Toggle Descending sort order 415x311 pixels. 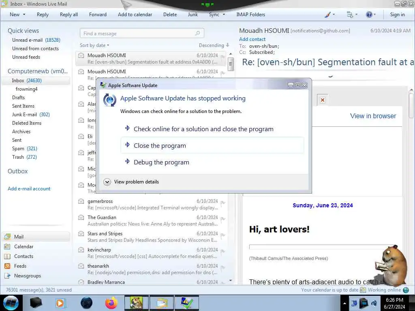[x=214, y=45]
